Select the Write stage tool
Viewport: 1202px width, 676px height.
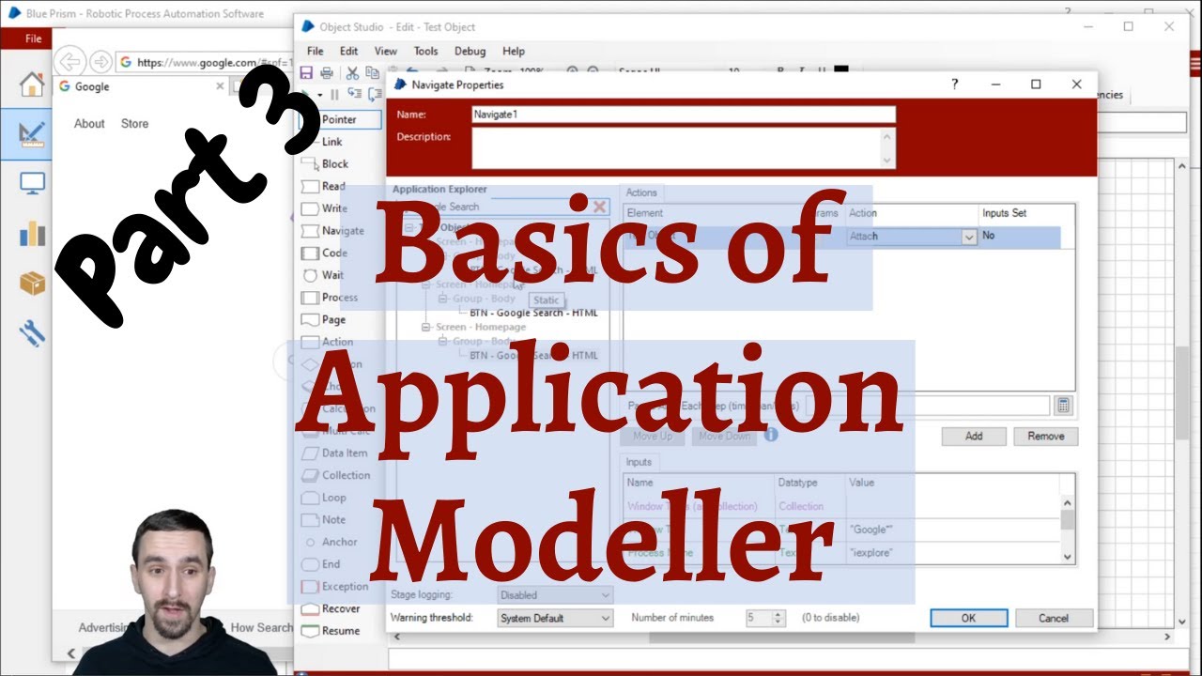pyautogui.click(x=324, y=208)
